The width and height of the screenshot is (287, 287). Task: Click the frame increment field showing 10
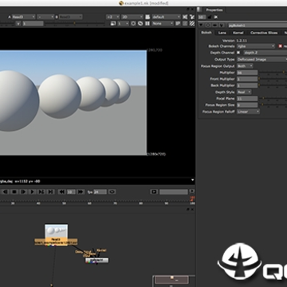click(x=71, y=191)
